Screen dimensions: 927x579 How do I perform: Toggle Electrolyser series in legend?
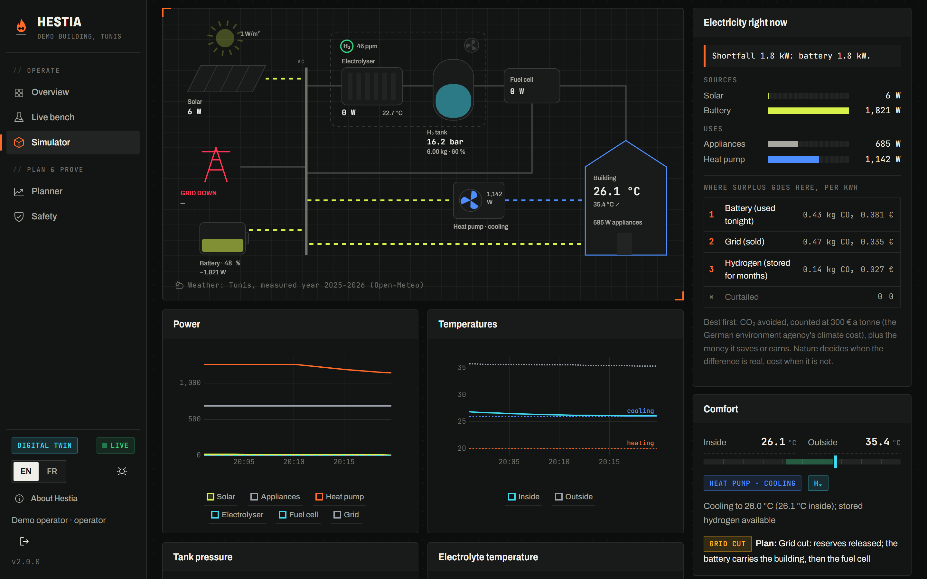(238, 515)
